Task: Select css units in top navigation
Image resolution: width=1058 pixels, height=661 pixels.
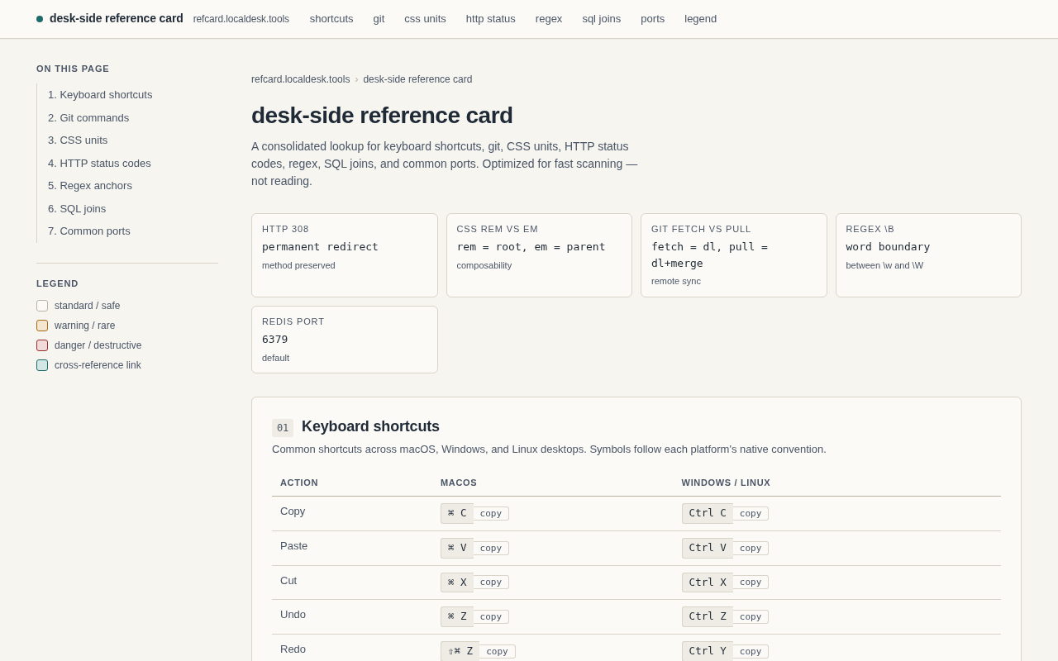Action: [x=425, y=18]
